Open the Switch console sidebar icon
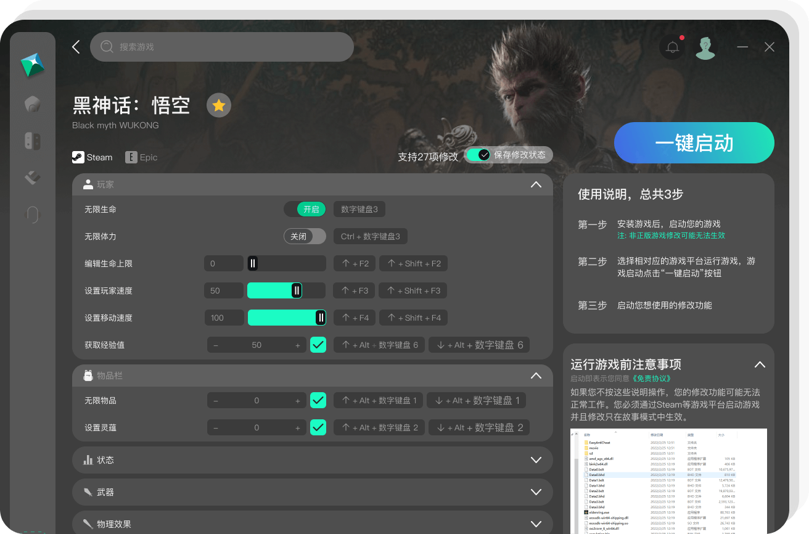Viewport: 809px width, 534px height. [x=33, y=141]
